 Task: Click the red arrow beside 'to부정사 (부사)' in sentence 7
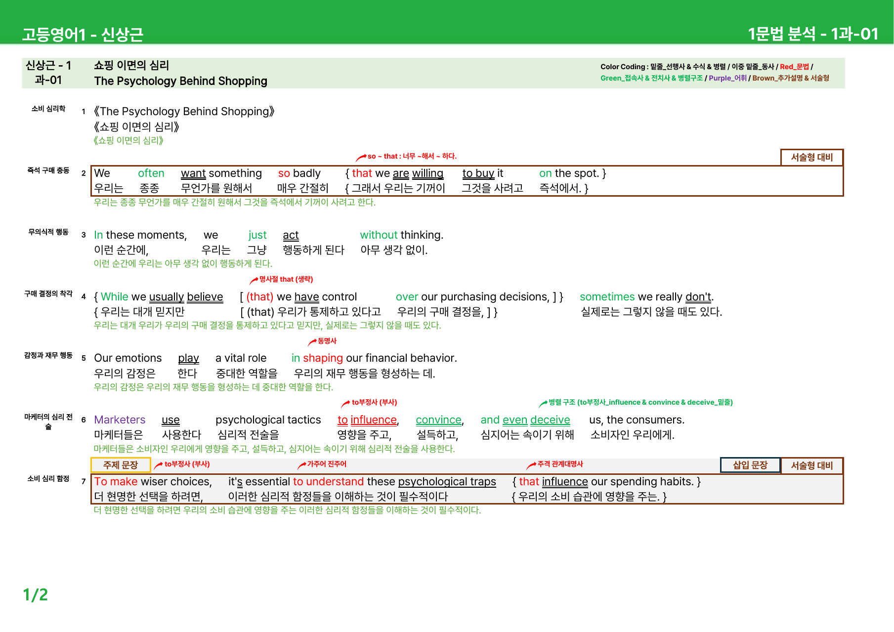159,465
